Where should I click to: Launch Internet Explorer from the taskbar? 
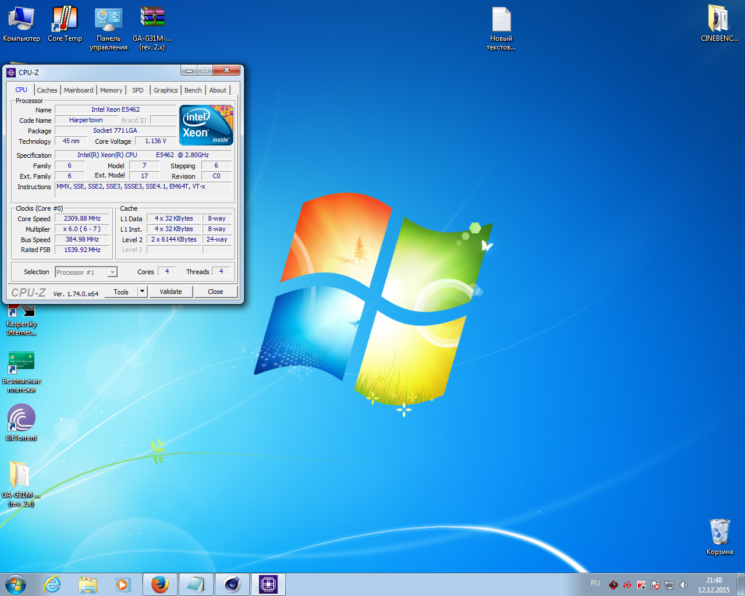(x=52, y=584)
